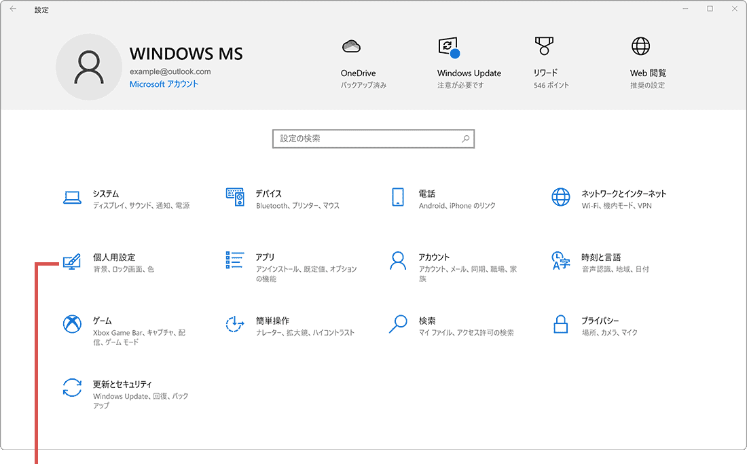
Task: Click the '推奨の設定' text
Action: pyautogui.click(x=647, y=86)
